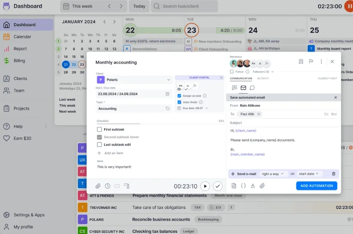Viewport: 353px width, 234px height.
Task: Toggle client portal visibility eye icon
Action: (x=179, y=89)
